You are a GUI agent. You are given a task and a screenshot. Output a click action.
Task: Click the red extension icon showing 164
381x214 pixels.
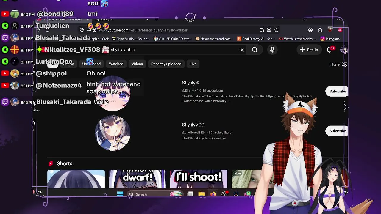[330, 29]
